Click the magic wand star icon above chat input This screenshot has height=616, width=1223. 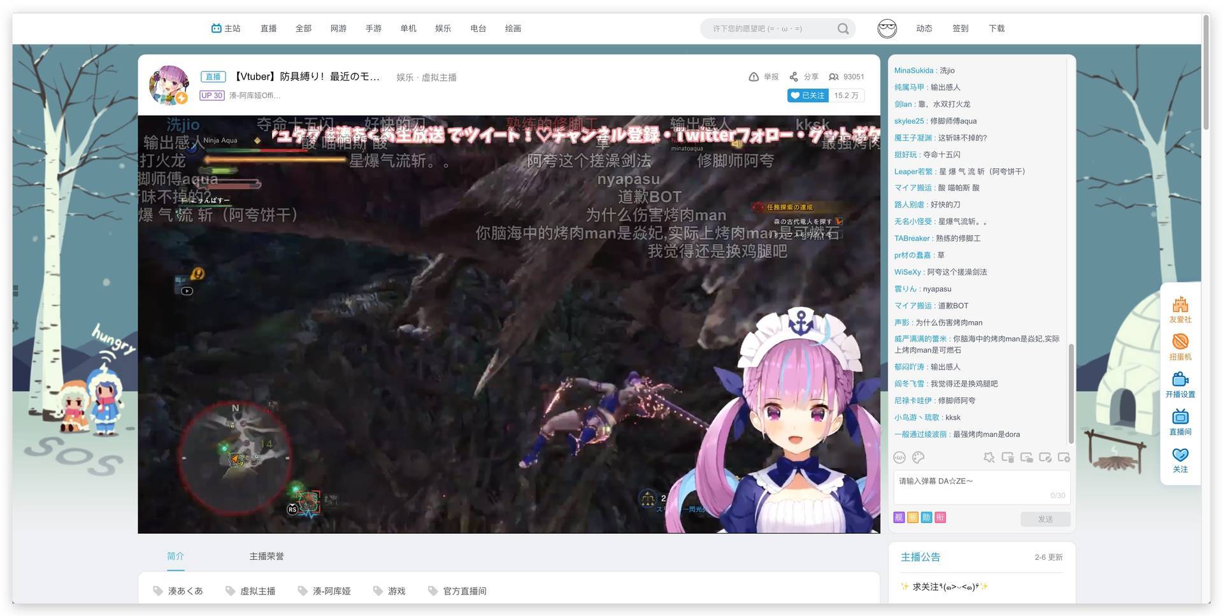coord(989,457)
